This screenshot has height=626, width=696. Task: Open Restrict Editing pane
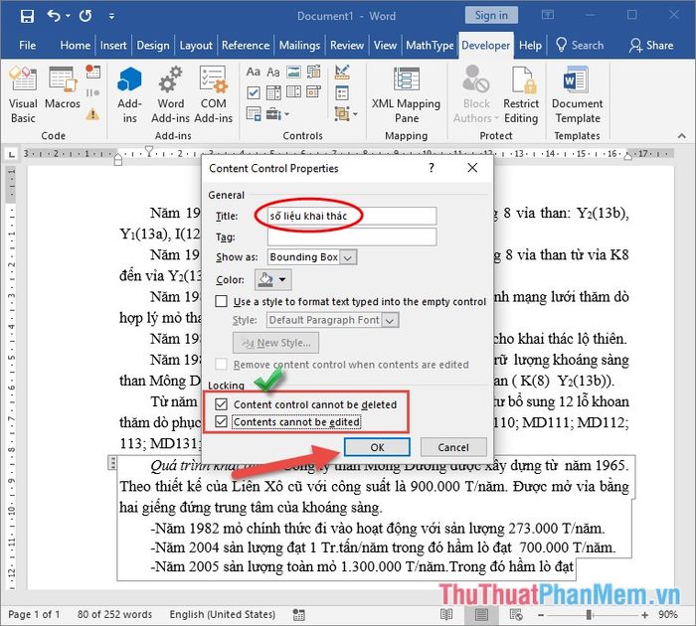521,94
